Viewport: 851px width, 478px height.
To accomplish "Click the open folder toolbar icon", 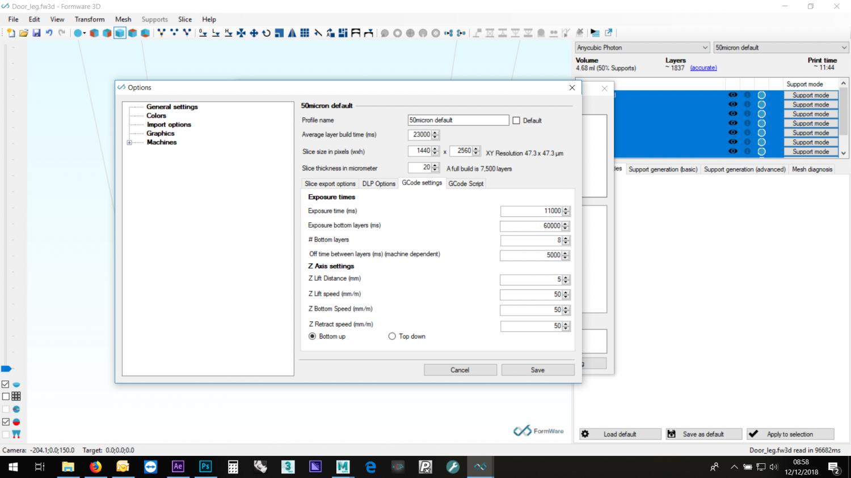I will point(24,33).
